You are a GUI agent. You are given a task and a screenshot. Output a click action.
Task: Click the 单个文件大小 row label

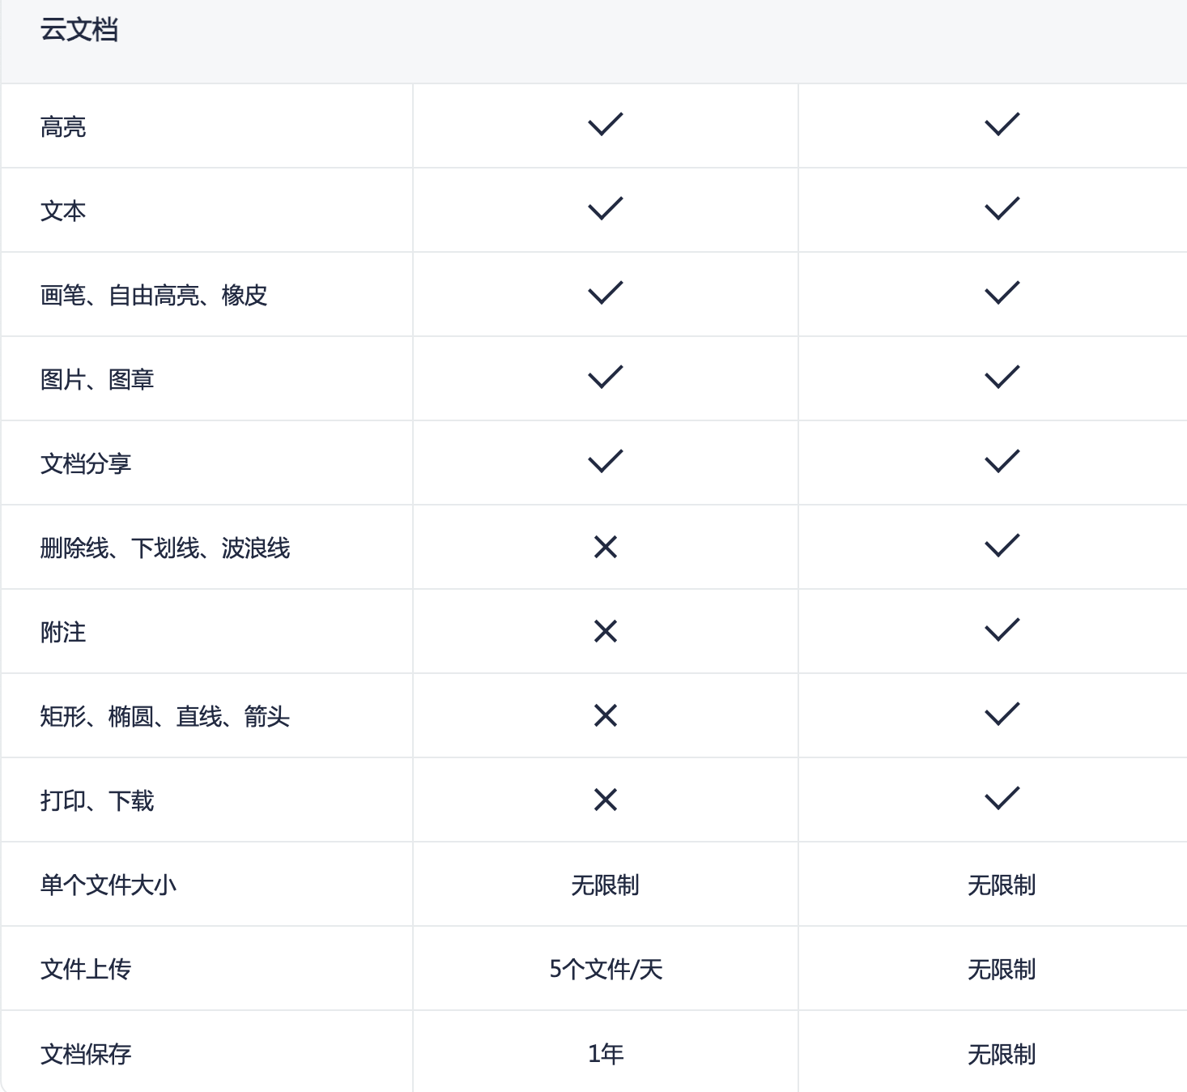click(x=108, y=885)
